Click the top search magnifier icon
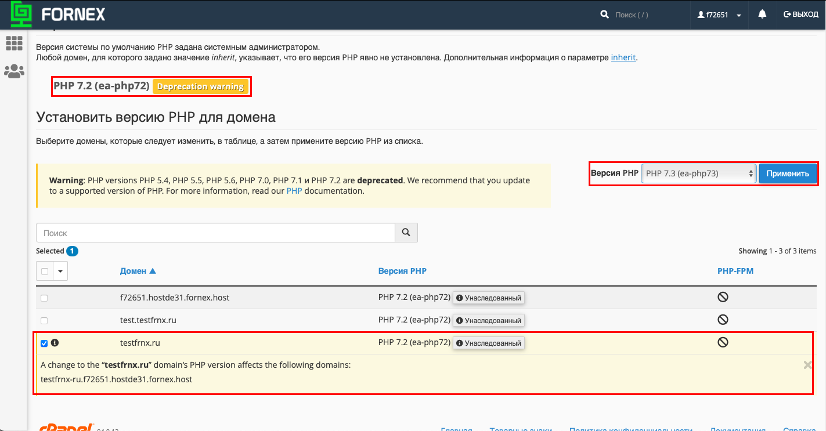The width and height of the screenshot is (826, 431). click(x=604, y=15)
